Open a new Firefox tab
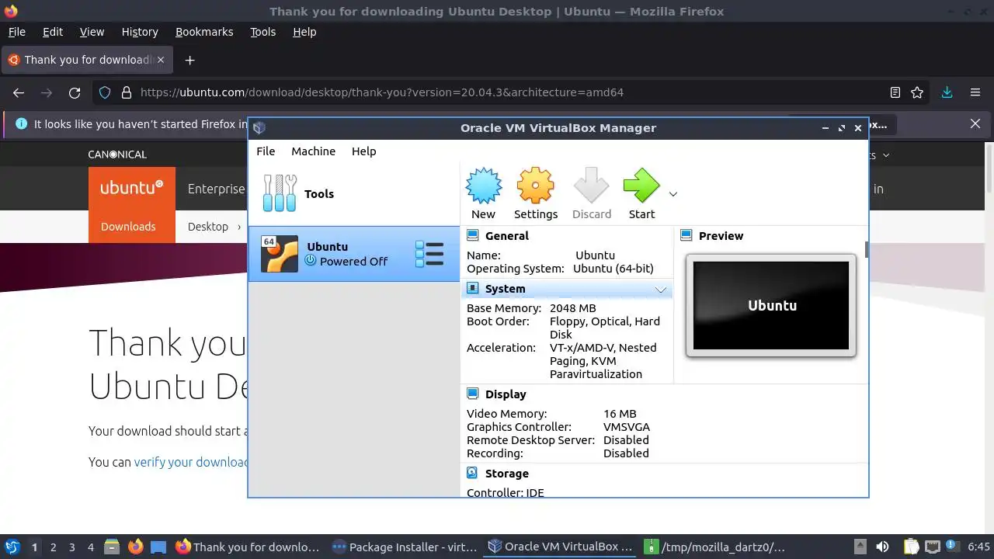This screenshot has height=559, width=994. point(189,60)
